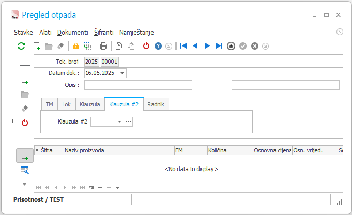
Task: Click the EM column header
Action: (x=191, y=150)
